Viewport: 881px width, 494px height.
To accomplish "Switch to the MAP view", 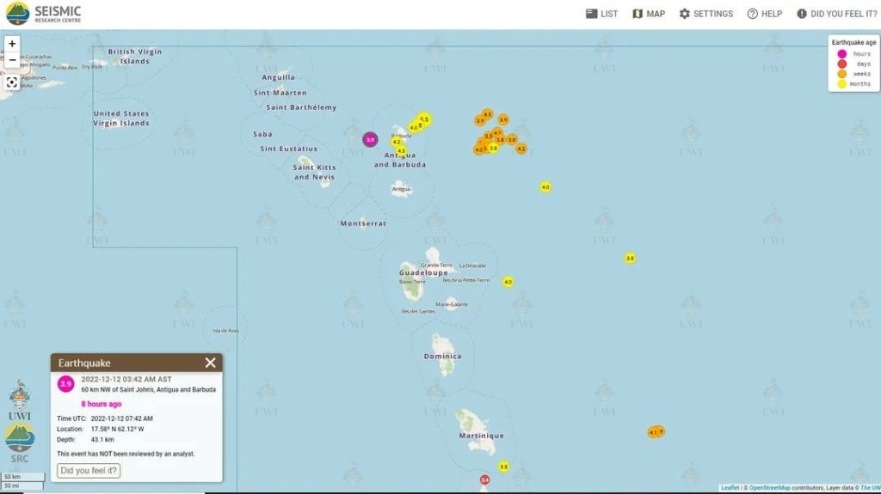I will click(x=649, y=14).
